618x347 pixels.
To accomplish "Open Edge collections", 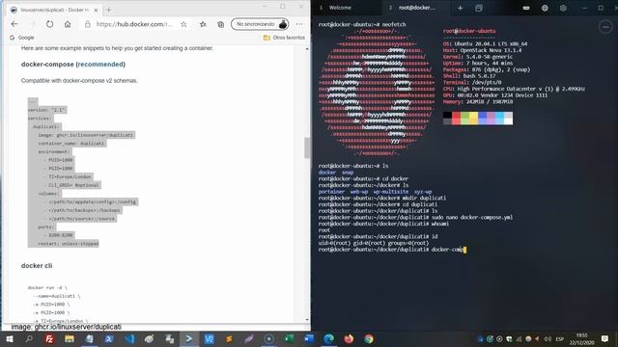I will click(221, 24).
